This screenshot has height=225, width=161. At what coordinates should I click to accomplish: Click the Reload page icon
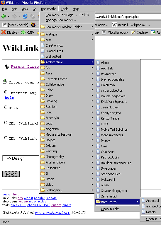pyautogui.click(x=25, y=16)
